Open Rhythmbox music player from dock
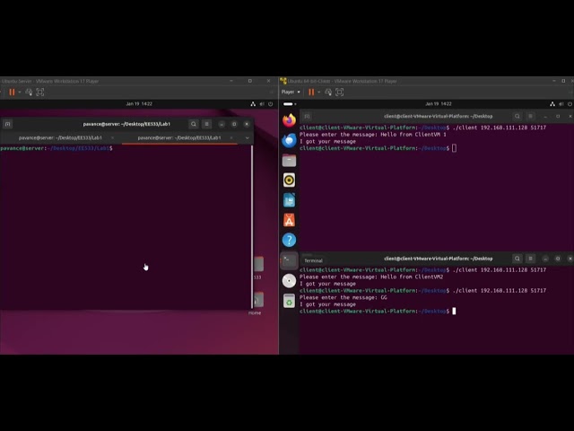The width and height of the screenshot is (574, 431). pos(289,180)
